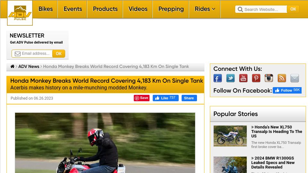
Task: Open the BMW R1300GS story thumbnail
Action: (x=230, y=165)
